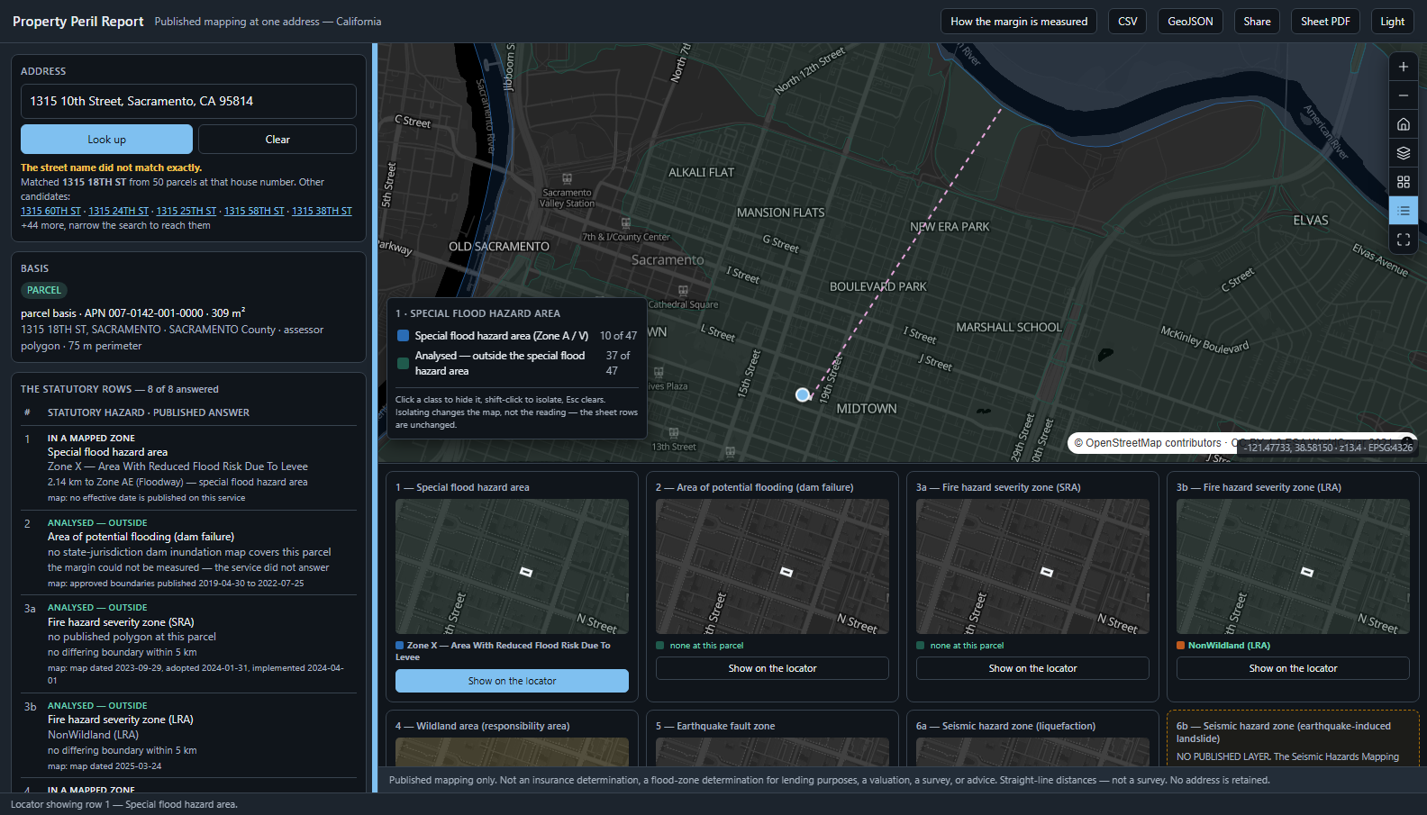Open the grid tiles view icon
The height and width of the screenshot is (815, 1427).
tap(1403, 182)
